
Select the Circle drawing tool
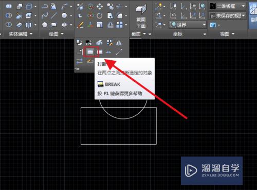click(64, 15)
